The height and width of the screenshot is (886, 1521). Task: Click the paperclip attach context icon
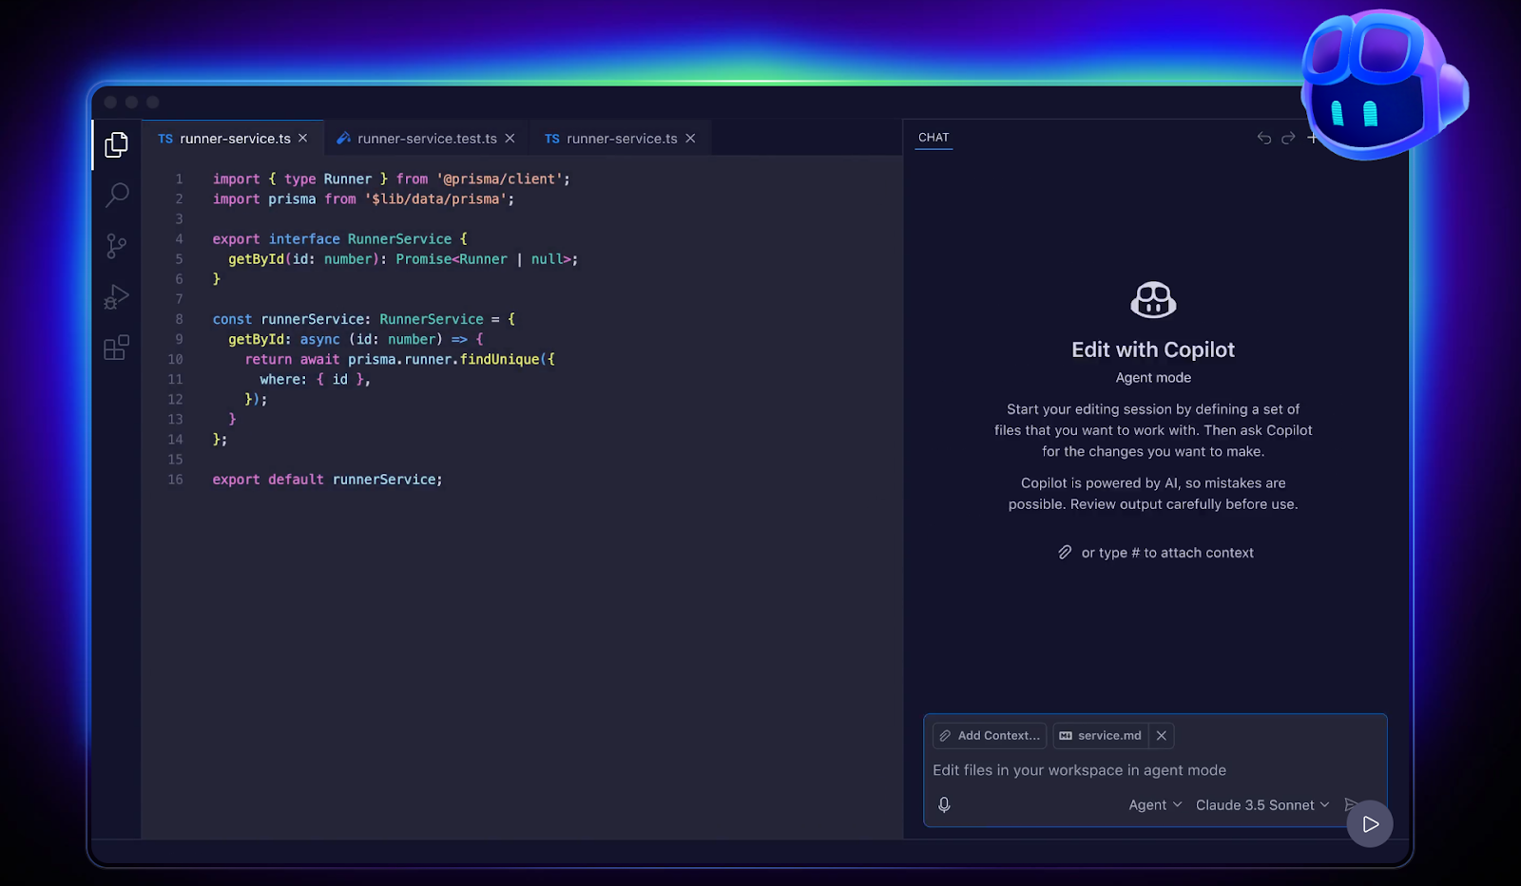[1064, 552]
